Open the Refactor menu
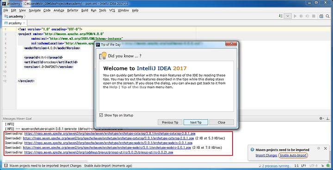Viewport: 333px width, 170px height. tap(73, 10)
